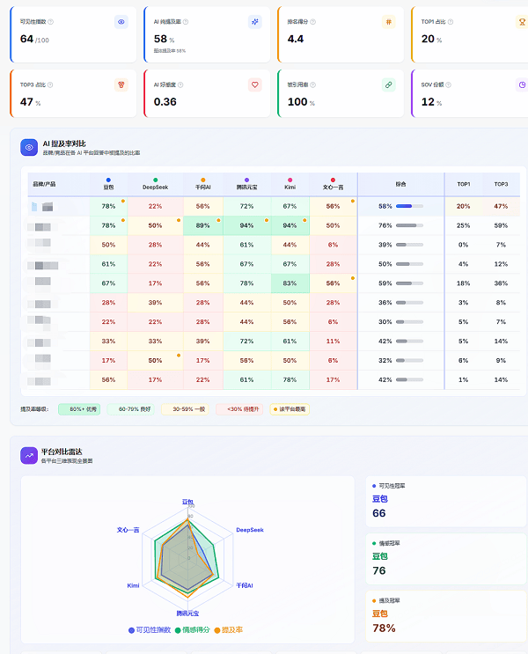
Task: Click the TOP3 column header
Action: pyautogui.click(x=501, y=184)
